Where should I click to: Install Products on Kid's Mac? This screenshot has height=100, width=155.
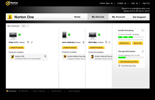96,48
